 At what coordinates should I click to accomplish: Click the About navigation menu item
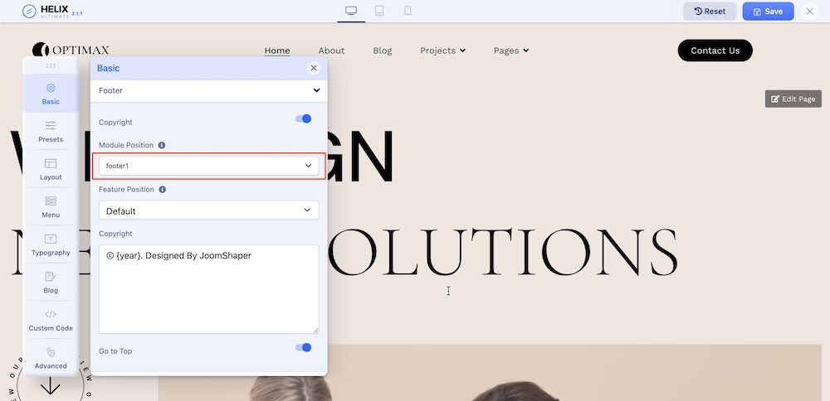pyautogui.click(x=331, y=51)
